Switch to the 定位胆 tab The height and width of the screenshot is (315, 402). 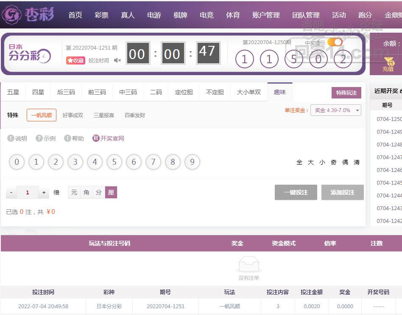(x=184, y=92)
